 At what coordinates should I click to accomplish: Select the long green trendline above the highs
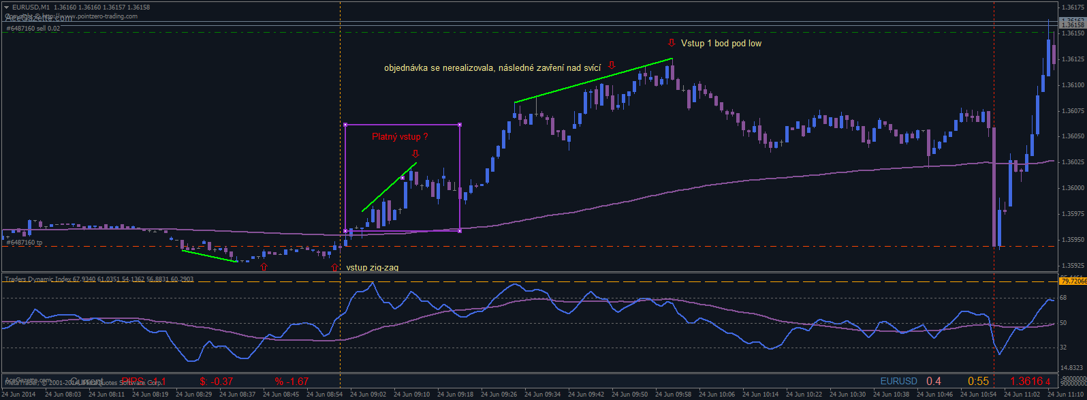click(593, 81)
